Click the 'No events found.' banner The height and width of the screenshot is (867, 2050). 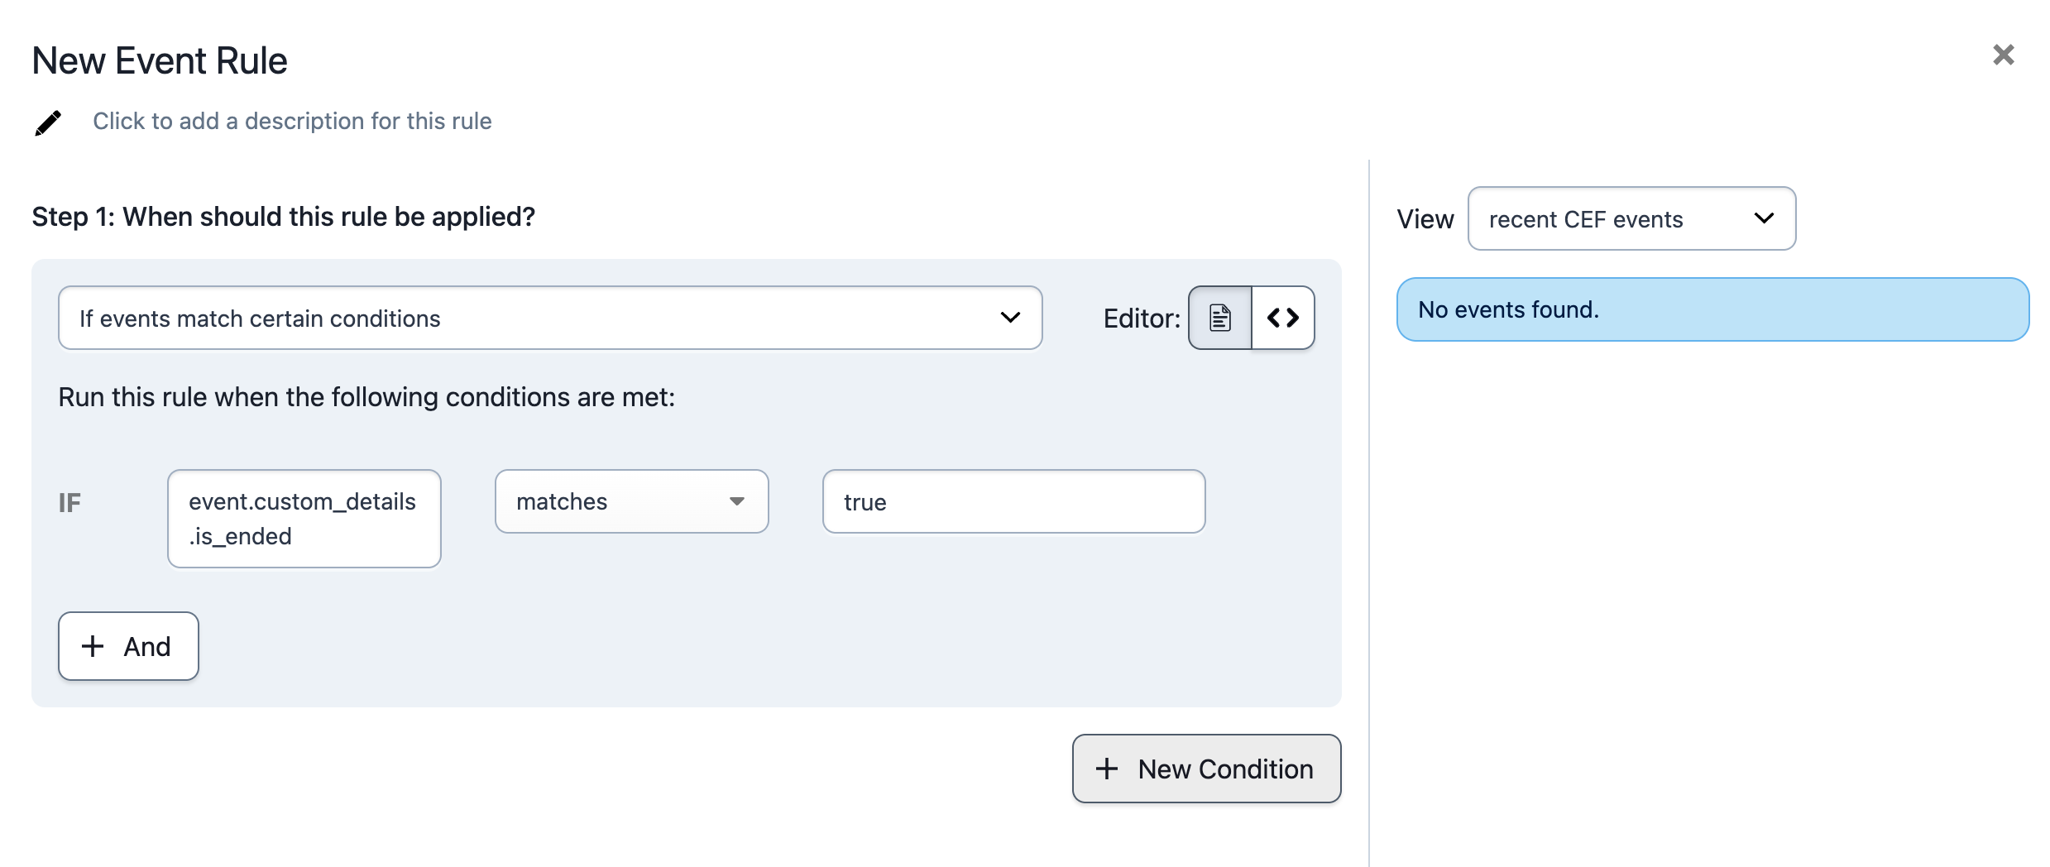[x=1712, y=310]
